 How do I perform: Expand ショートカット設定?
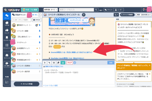click(51, 86)
